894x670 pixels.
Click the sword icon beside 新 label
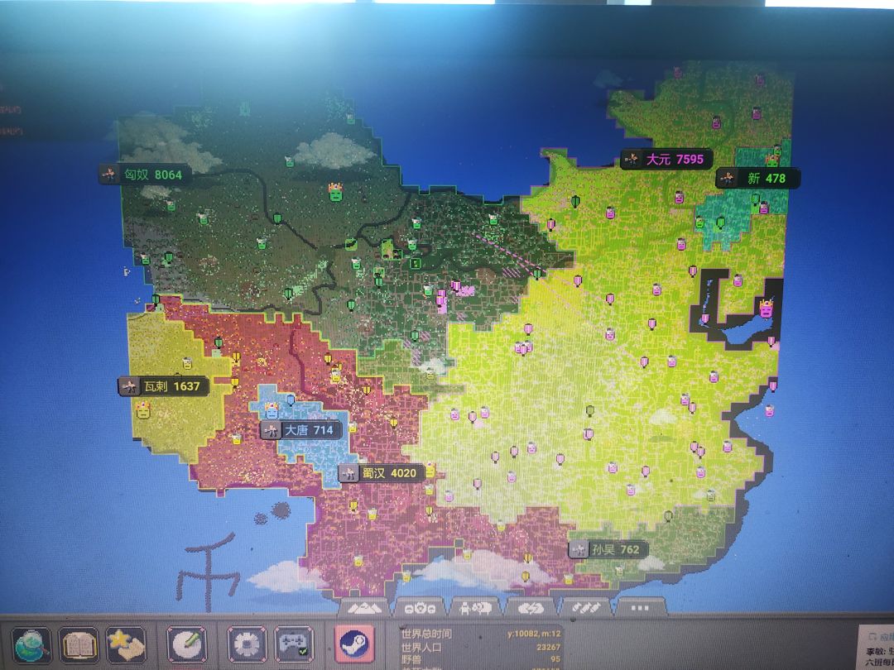point(727,179)
